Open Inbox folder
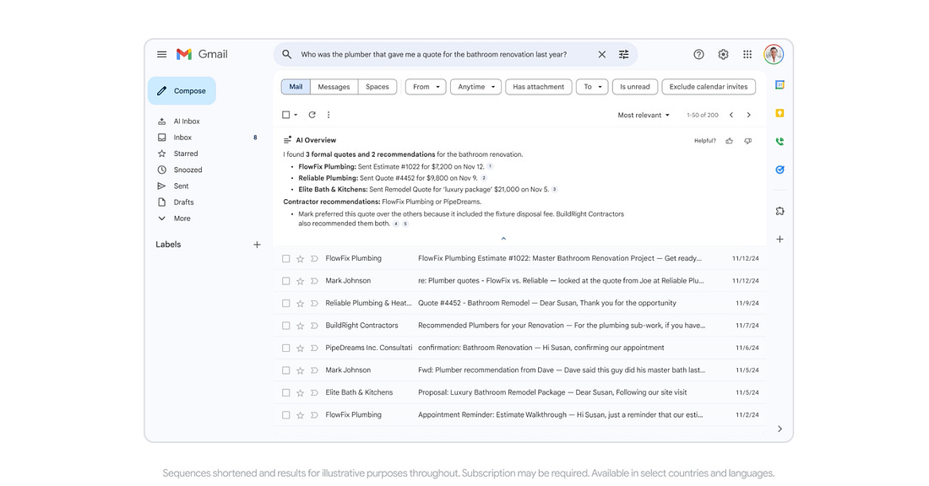Screen dimensions: 929x486 click(182, 138)
